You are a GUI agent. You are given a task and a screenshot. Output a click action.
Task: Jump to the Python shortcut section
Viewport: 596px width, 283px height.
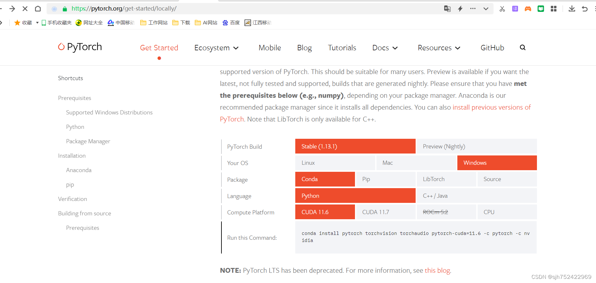click(x=75, y=127)
